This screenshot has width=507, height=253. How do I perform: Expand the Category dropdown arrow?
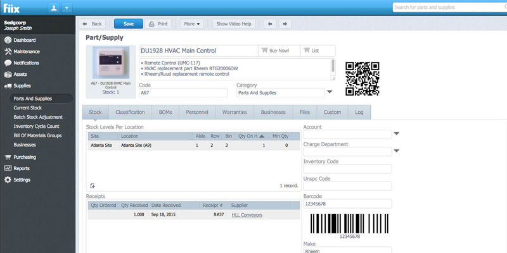[x=330, y=92]
